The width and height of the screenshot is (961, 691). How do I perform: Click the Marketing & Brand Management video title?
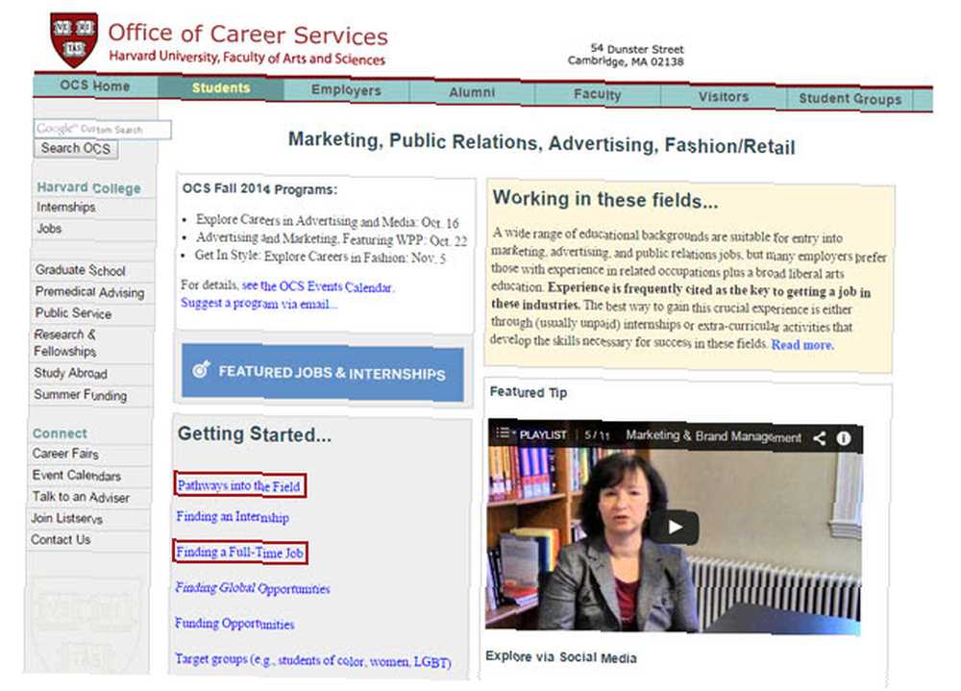pos(713,436)
